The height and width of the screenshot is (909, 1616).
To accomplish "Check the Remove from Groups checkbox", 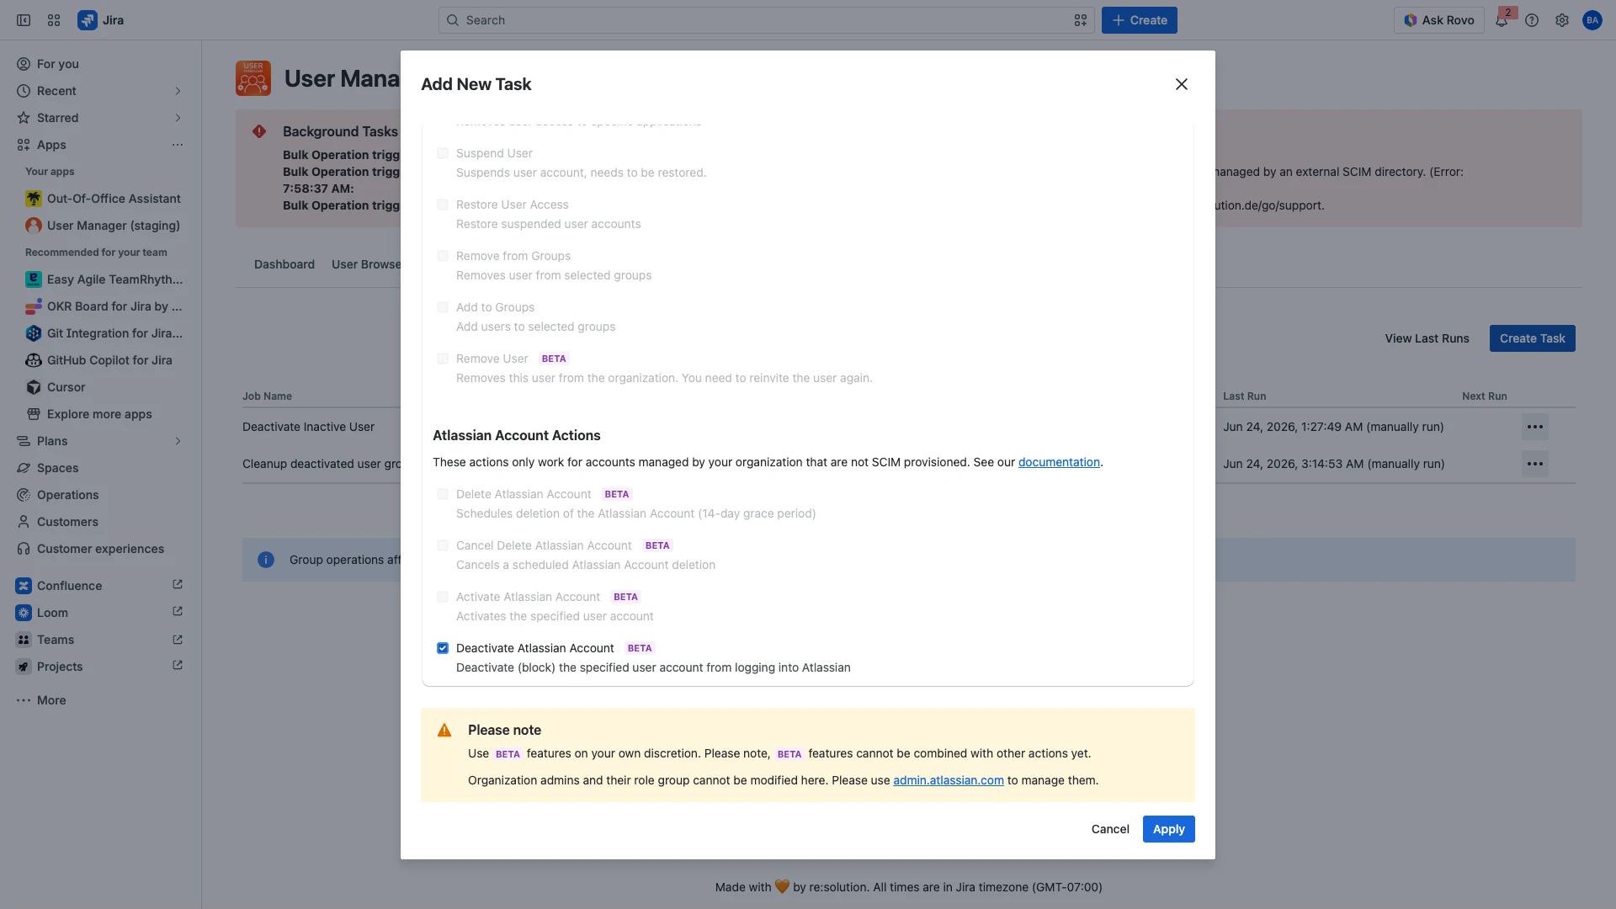I will [x=443, y=256].
